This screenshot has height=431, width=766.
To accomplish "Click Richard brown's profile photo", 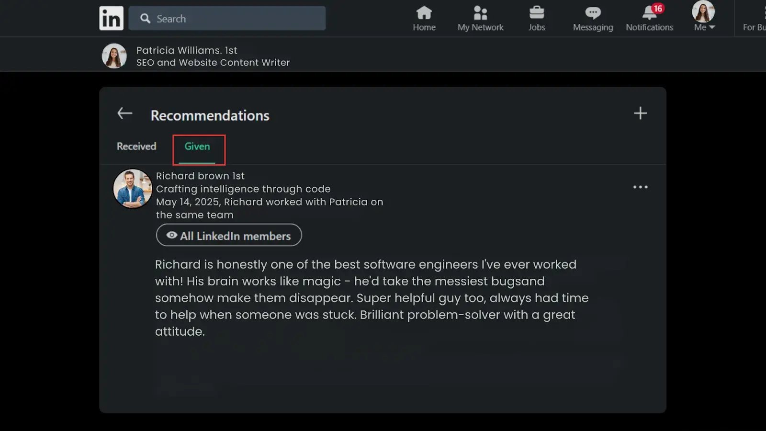I will coord(133,189).
